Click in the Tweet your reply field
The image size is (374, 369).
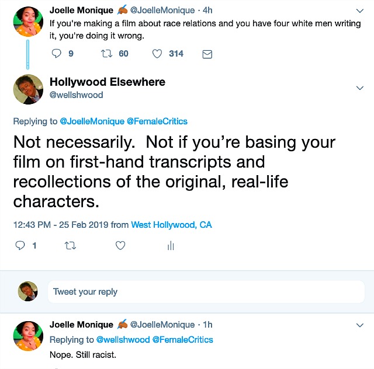tap(205, 291)
